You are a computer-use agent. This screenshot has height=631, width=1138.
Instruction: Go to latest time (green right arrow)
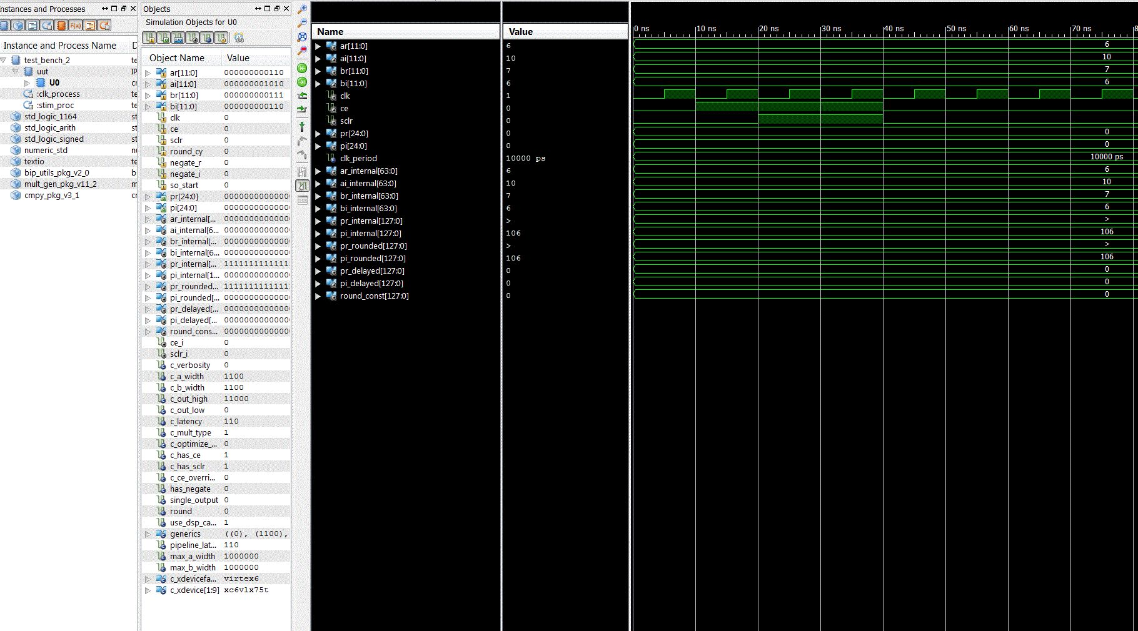click(302, 82)
